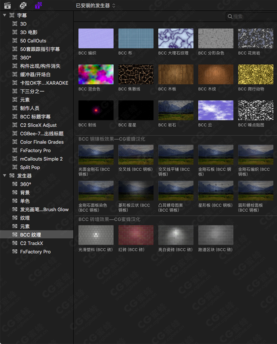This screenshot has height=344, width=277.
Task: Select the BCC 木板 thumbnail
Action: (176, 74)
